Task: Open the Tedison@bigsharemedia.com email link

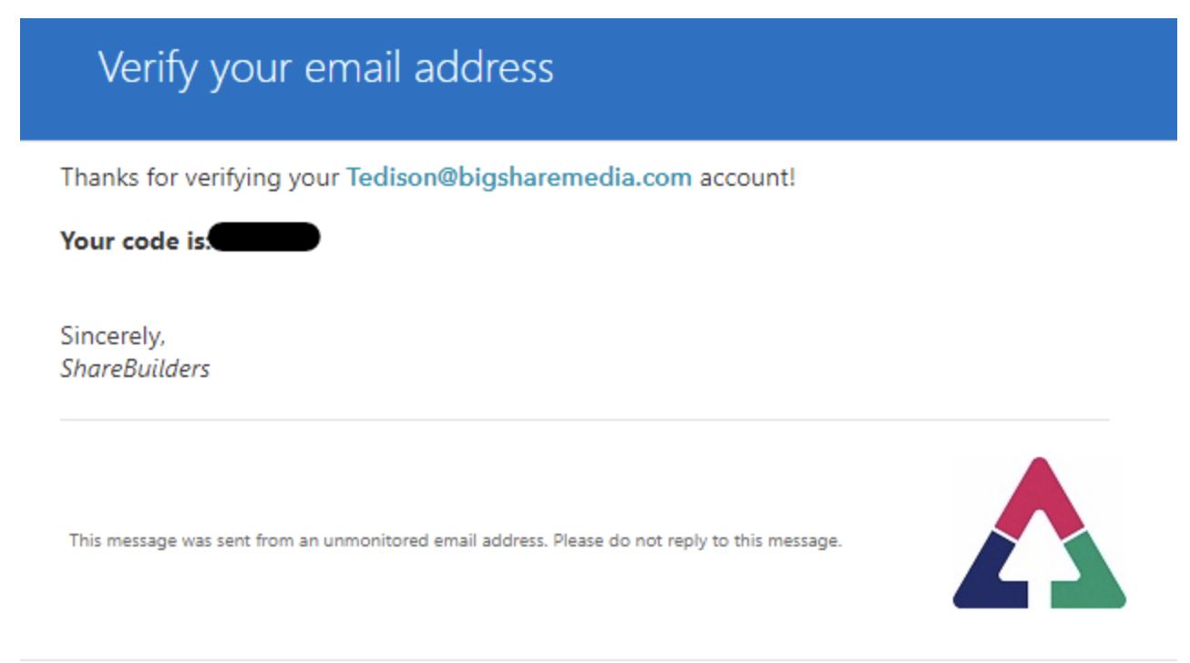Action: (x=518, y=177)
